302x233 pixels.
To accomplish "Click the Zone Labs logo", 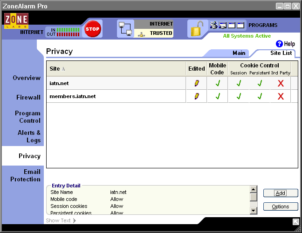I will pyautogui.click(x=16, y=21).
